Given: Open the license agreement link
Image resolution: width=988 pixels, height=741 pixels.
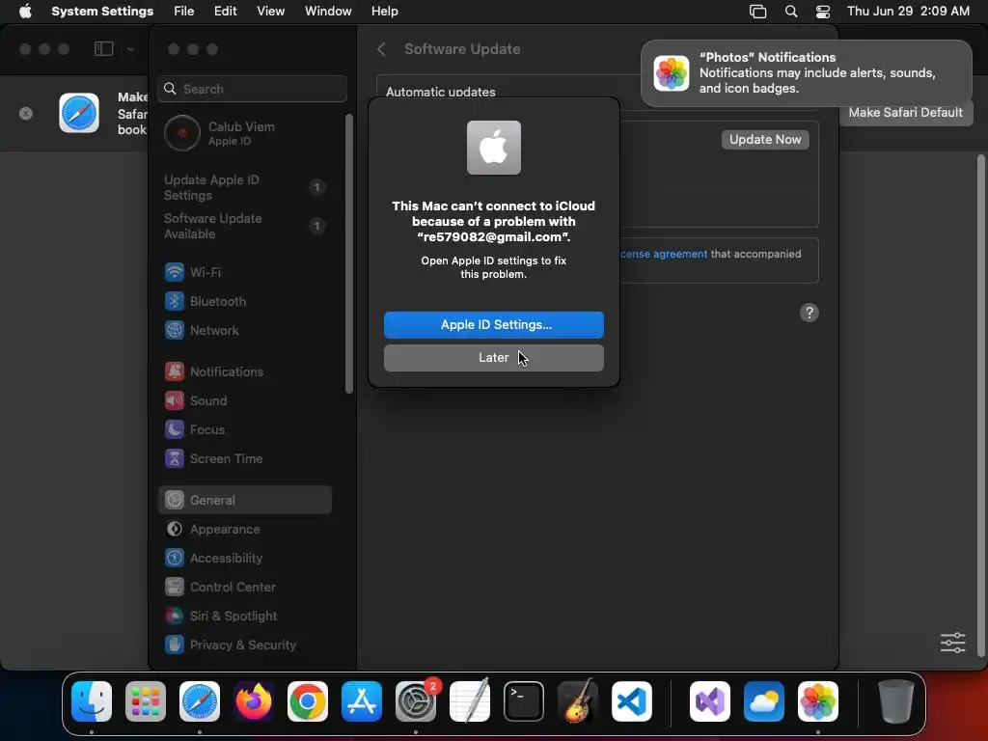Looking at the screenshot, I should (x=664, y=254).
